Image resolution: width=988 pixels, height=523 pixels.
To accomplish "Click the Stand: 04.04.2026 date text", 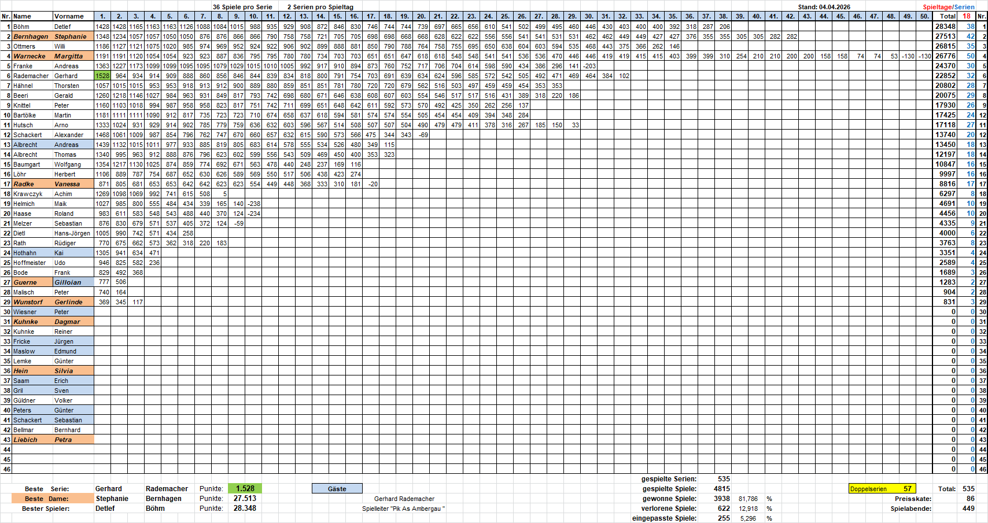I will (824, 7).
